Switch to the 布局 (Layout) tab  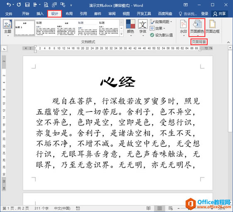pyautogui.click(x=69, y=14)
